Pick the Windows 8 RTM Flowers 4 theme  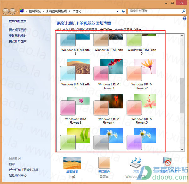109,109
